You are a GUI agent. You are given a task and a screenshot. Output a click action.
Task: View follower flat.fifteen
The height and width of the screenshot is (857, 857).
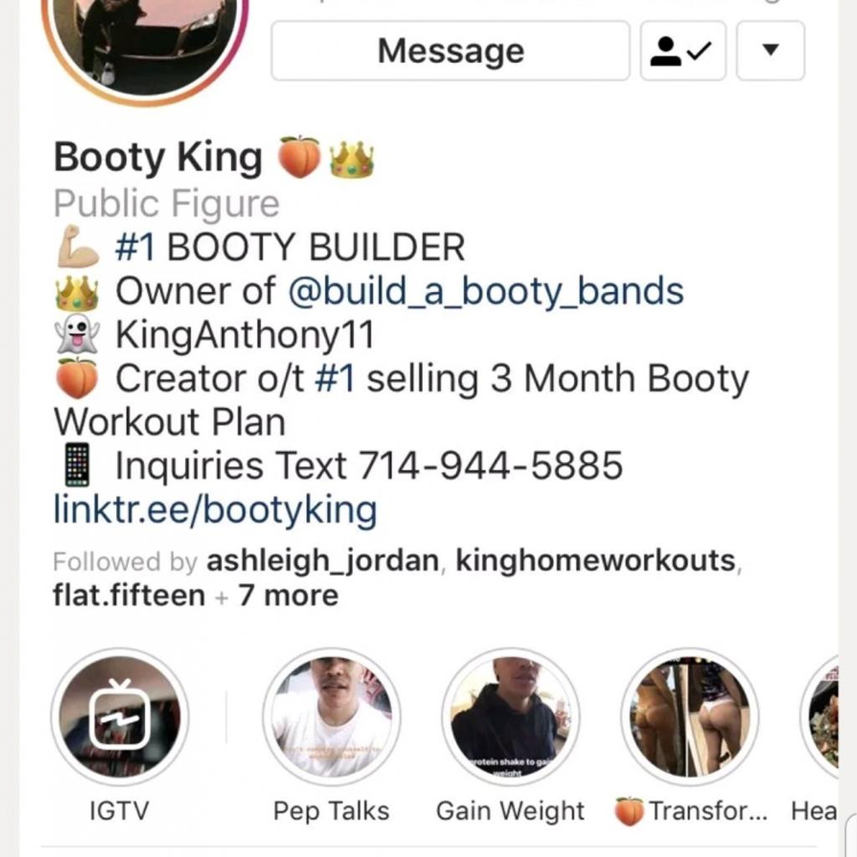129,595
